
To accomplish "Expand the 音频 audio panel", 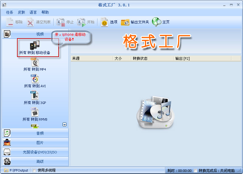I will [35, 133].
